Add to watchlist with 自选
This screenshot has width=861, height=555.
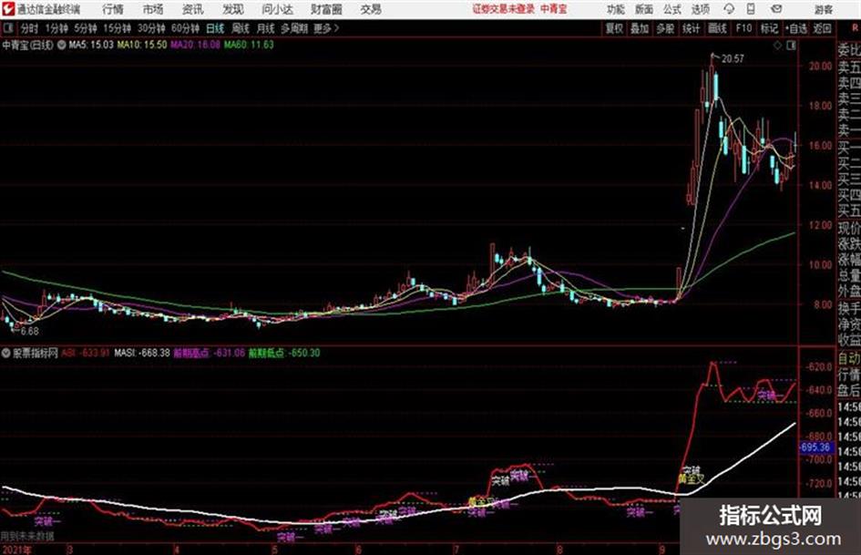pyautogui.click(x=796, y=28)
